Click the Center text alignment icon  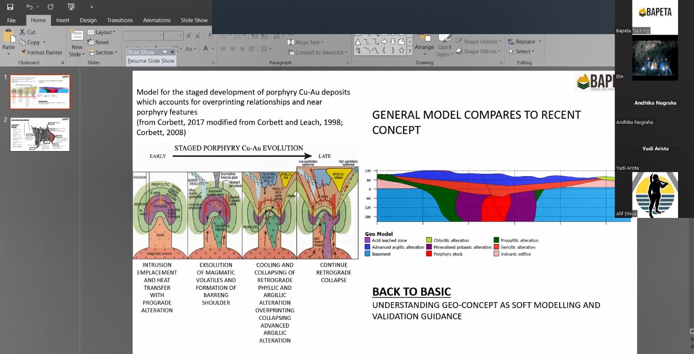click(x=232, y=49)
